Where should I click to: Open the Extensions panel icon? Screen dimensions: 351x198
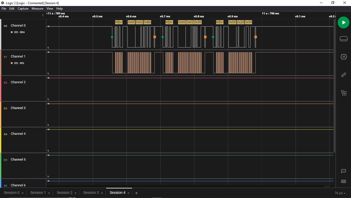(x=343, y=93)
